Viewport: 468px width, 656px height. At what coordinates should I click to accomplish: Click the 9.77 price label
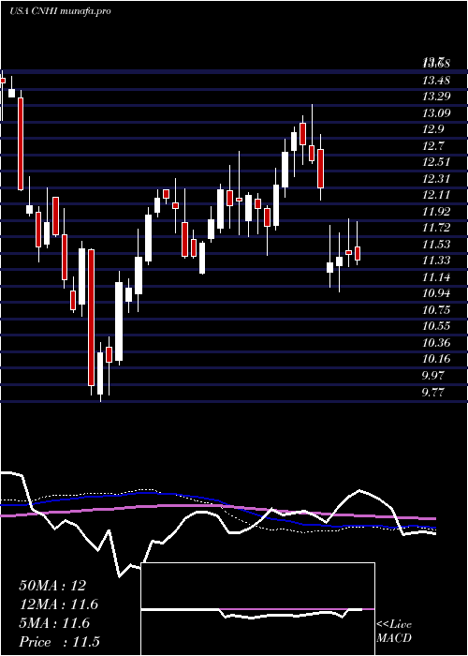pyautogui.click(x=432, y=392)
